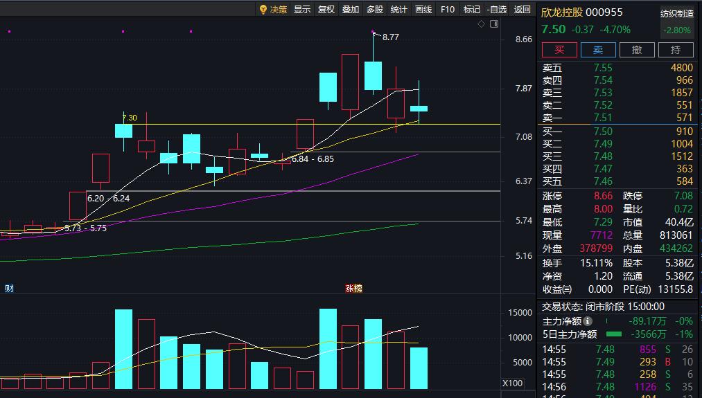Image resolution: width=702 pixels, height=398 pixels.
Task: Click the blue 卖 sell button
Action: pos(598,50)
